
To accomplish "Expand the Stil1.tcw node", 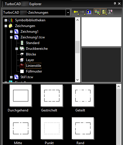I will click(x=11, y=77).
